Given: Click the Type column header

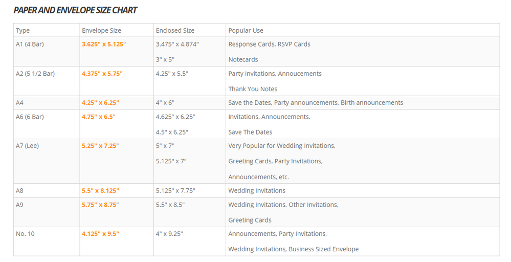Looking at the screenshot, I should (23, 31).
